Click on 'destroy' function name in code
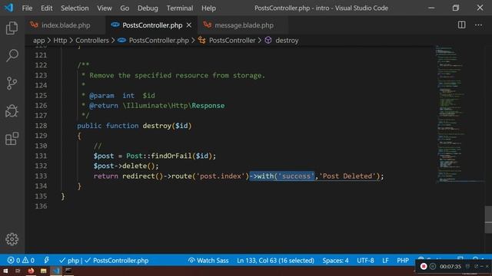 (x=157, y=126)
